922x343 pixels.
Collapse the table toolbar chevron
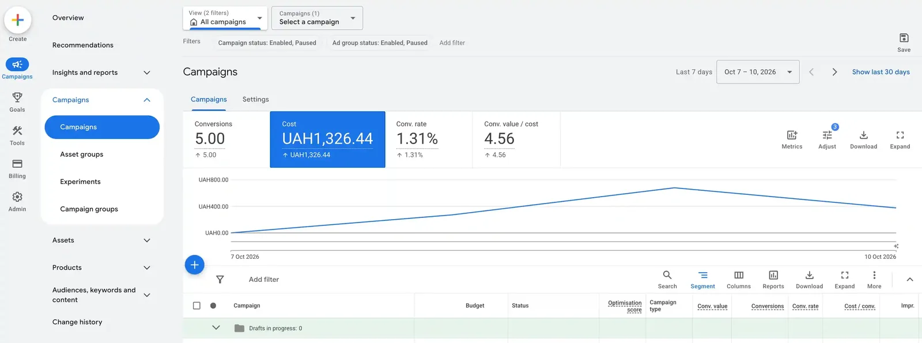point(910,280)
